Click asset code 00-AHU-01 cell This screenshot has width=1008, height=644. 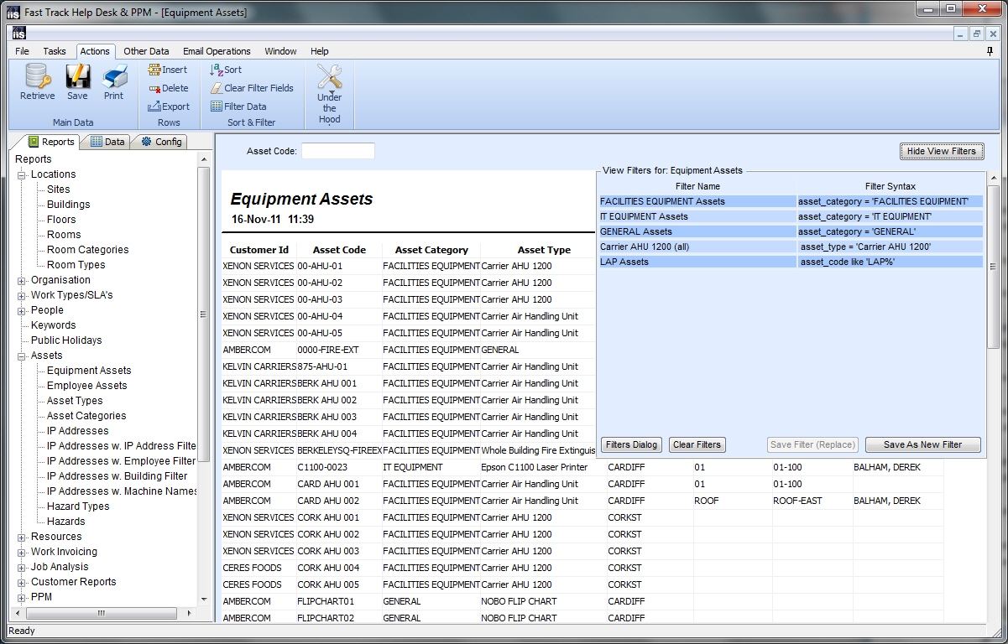click(339, 266)
